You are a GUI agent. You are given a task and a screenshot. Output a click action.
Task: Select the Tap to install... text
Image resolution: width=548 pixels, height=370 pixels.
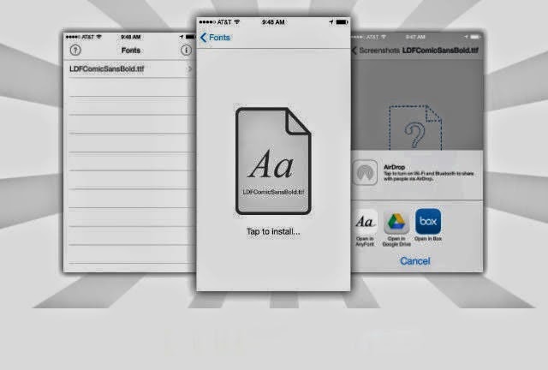click(x=273, y=231)
